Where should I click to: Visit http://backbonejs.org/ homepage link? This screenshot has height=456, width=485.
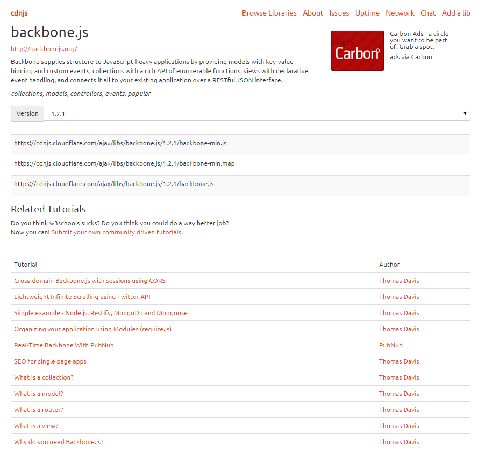click(44, 49)
